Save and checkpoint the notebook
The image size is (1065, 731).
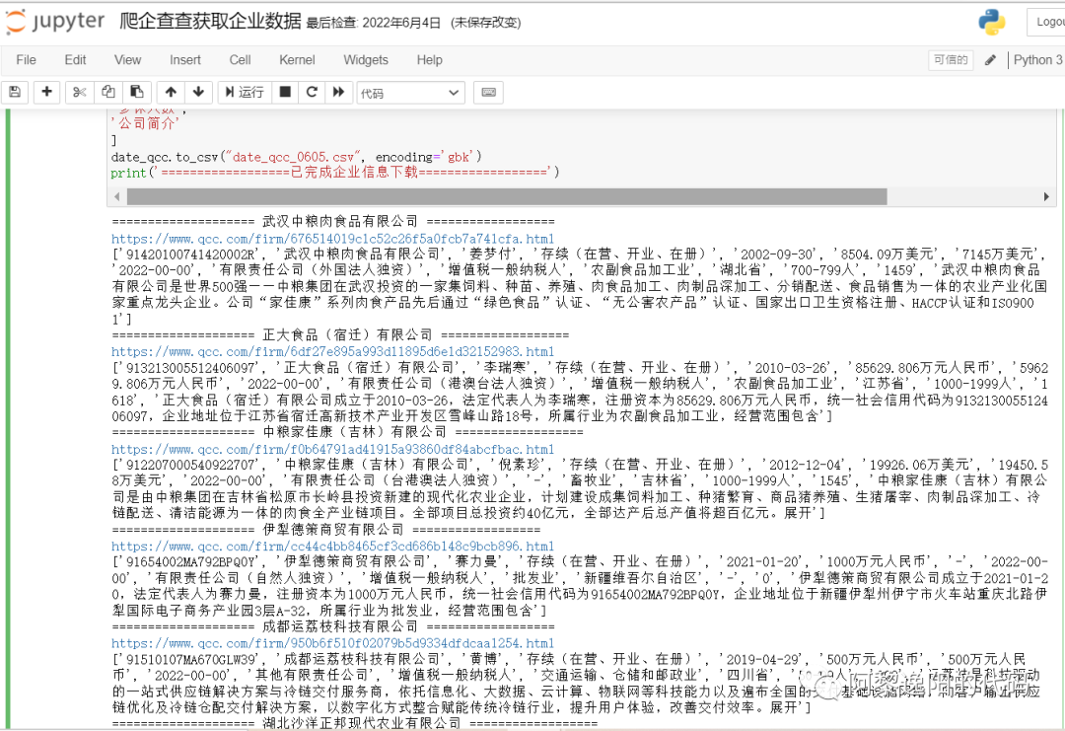[x=15, y=92]
